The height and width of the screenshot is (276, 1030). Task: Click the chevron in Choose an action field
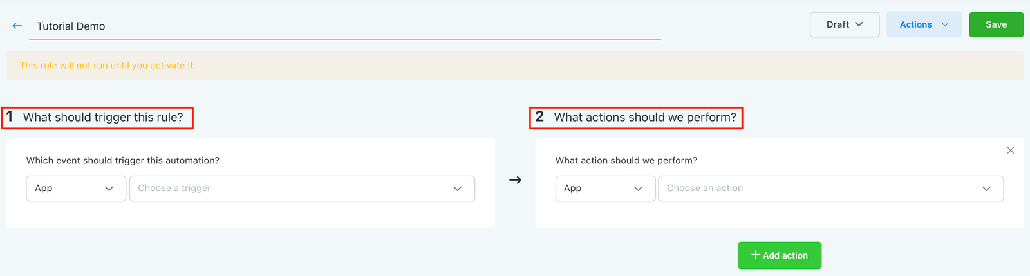point(986,189)
